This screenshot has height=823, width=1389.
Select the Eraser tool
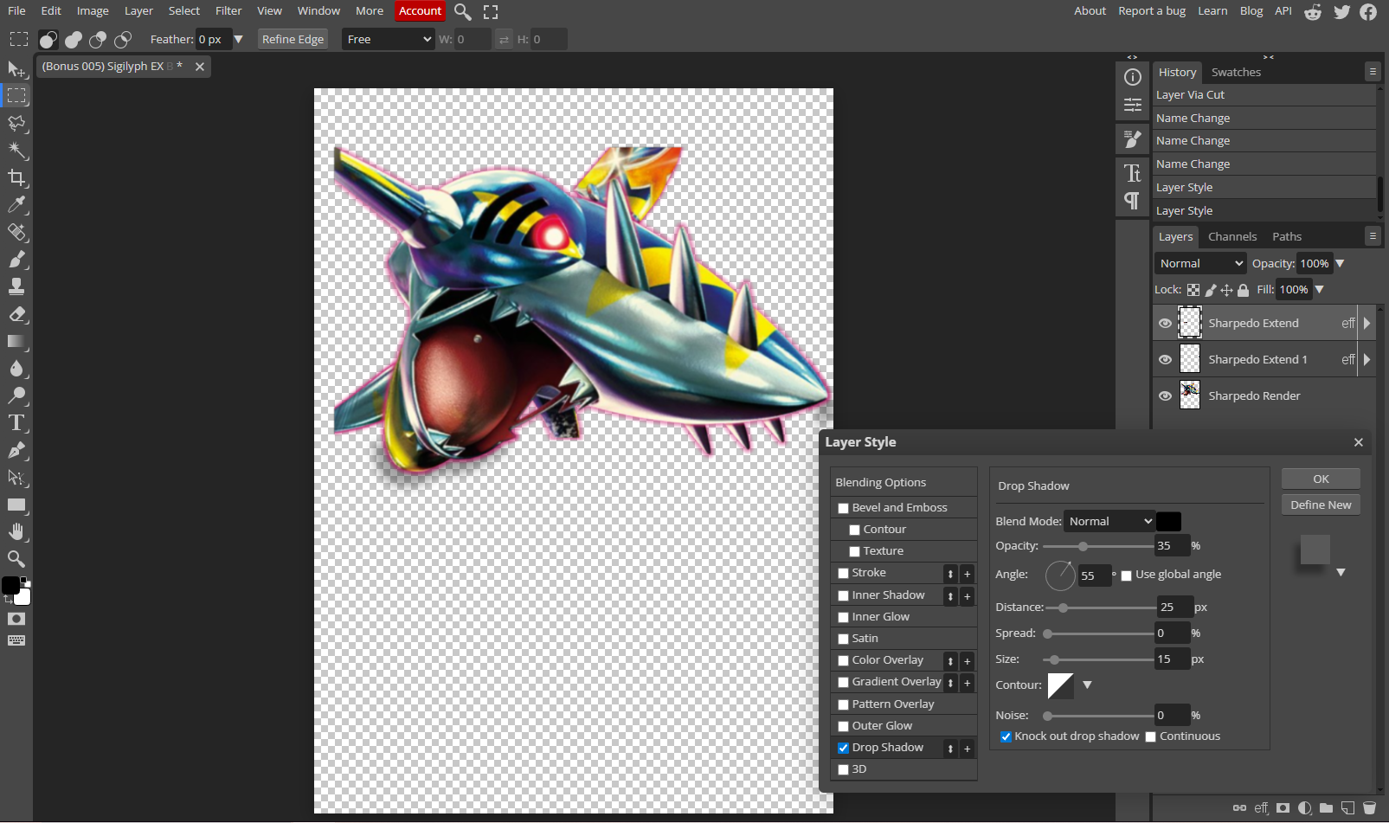point(16,314)
